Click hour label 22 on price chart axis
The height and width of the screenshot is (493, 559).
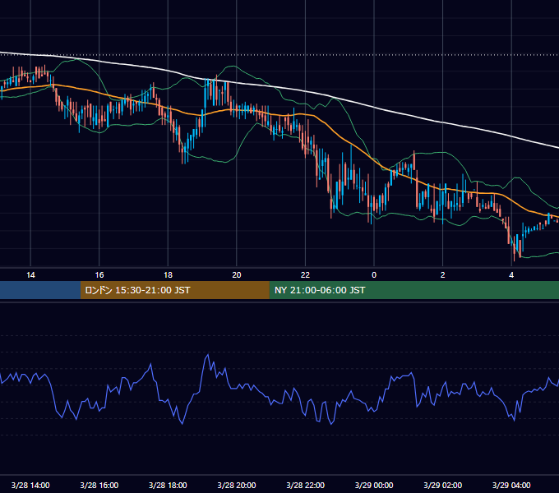pos(306,275)
